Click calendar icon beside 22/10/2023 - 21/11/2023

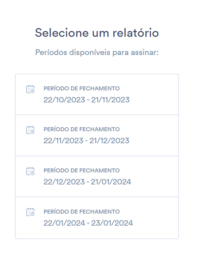(30, 89)
